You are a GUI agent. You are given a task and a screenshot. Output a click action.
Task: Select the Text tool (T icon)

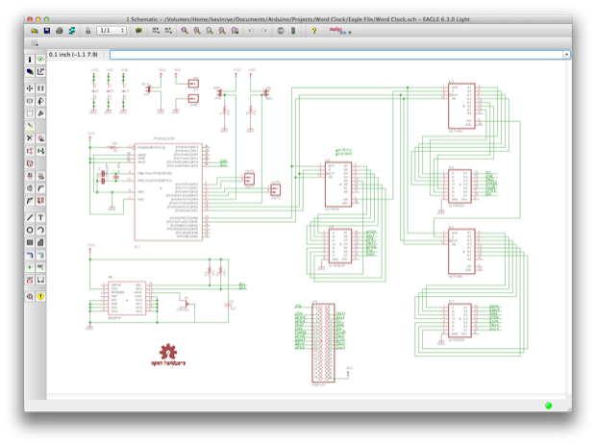coord(40,218)
